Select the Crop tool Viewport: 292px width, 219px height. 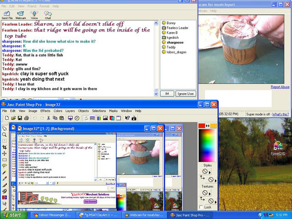pyautogui.click(x=5, y=147)
